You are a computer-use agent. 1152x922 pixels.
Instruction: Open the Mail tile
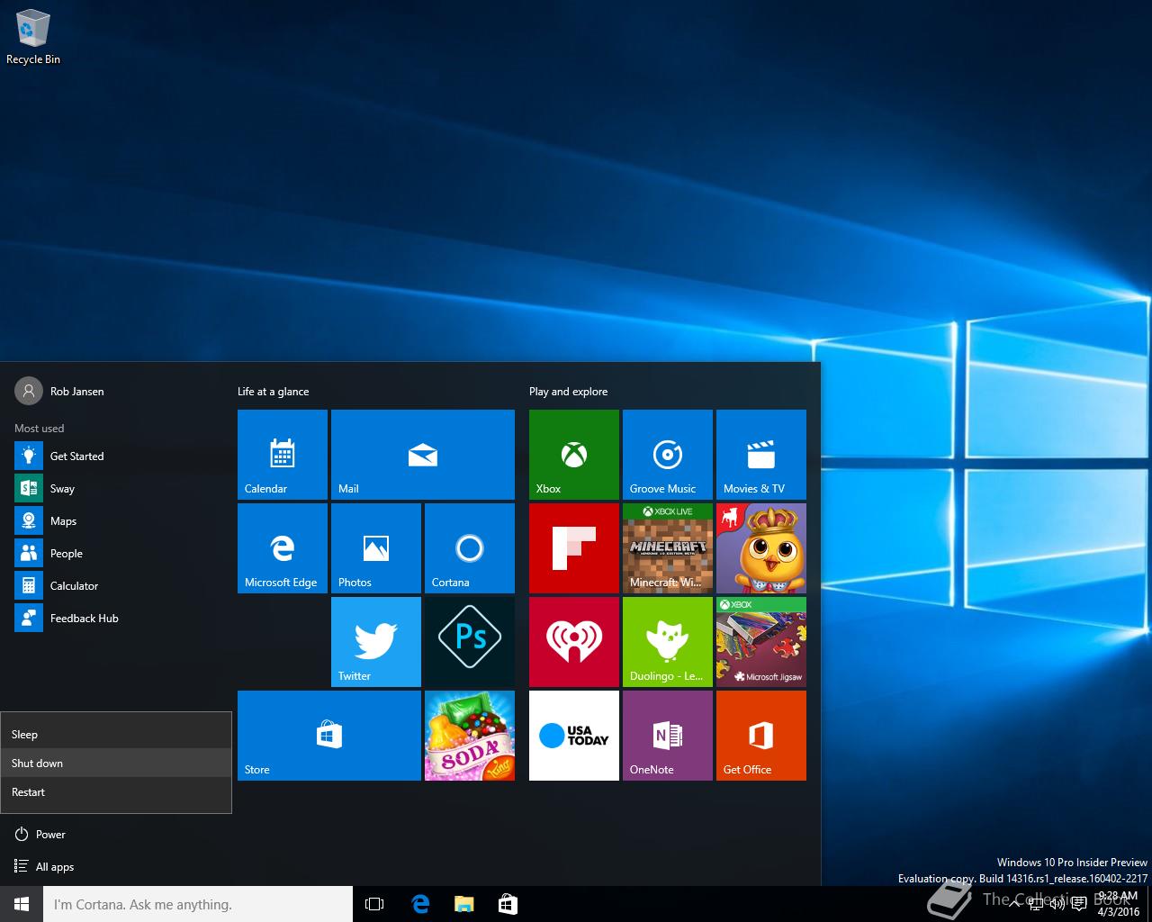pyautogui.click(x=423, y=455)
